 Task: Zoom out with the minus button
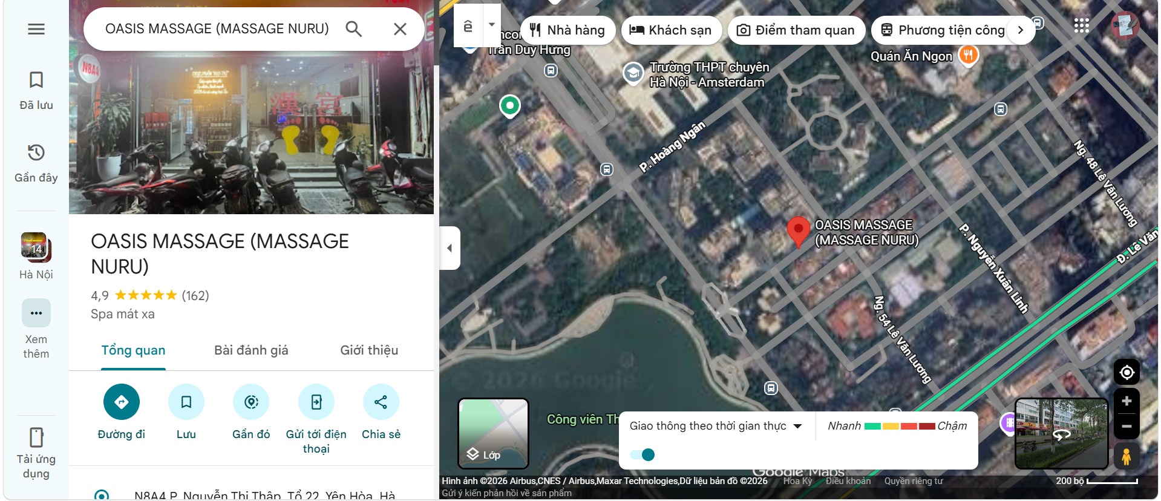[x=1127, y=426]
